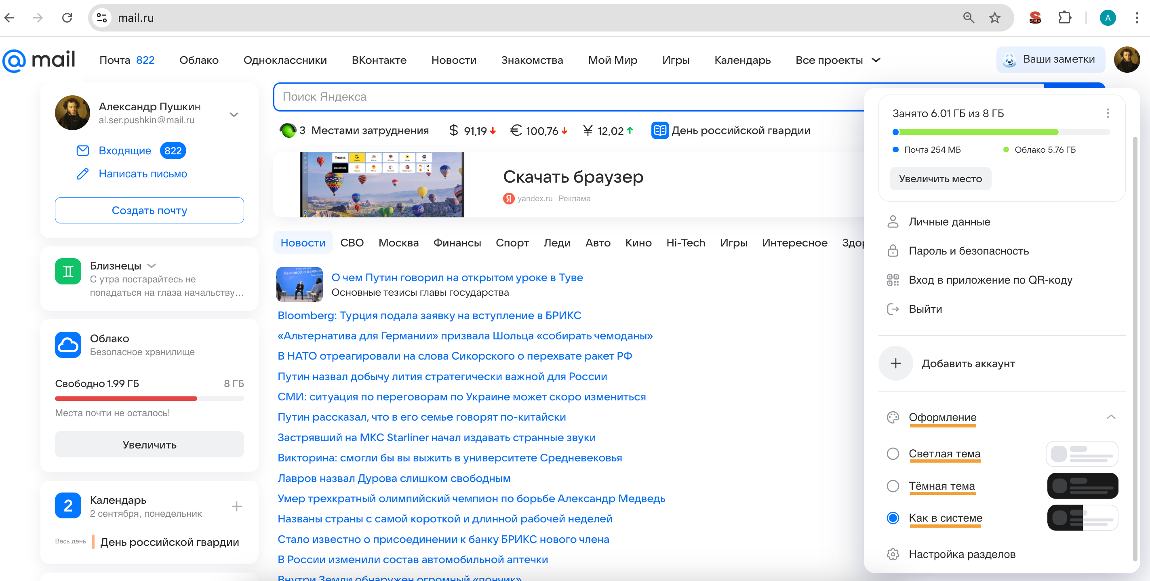The width and height of the screenshot is (1150, 581).
Task: Click the Увеличить cloud storage button
Action: (x=149, y=444)
